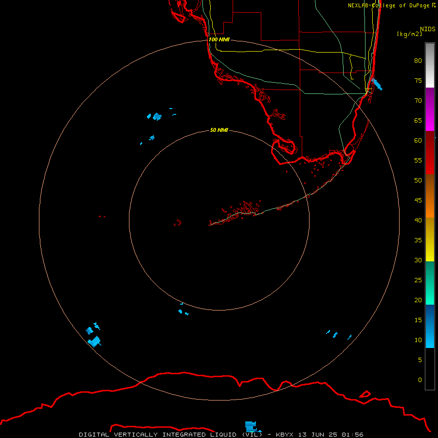This screenshot has width=438, height=438.
Task: Click scale value 20
Action: 418,300
